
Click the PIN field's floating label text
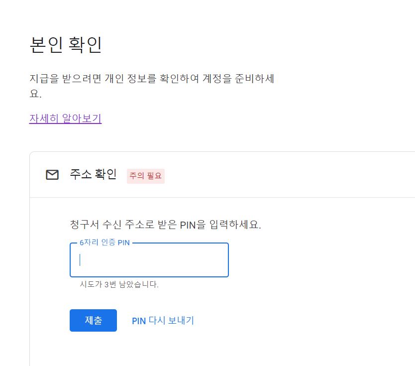pos(104,243)
